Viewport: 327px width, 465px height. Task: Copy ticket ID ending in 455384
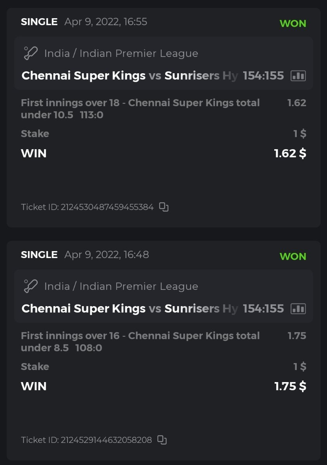pos(164,207)
